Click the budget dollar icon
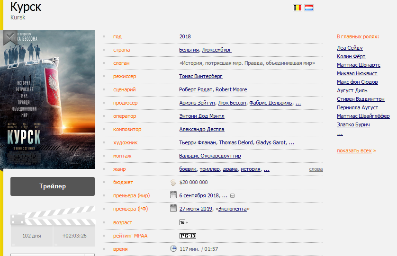Screen dimensions: 397x256 click(x=173, y=182)
